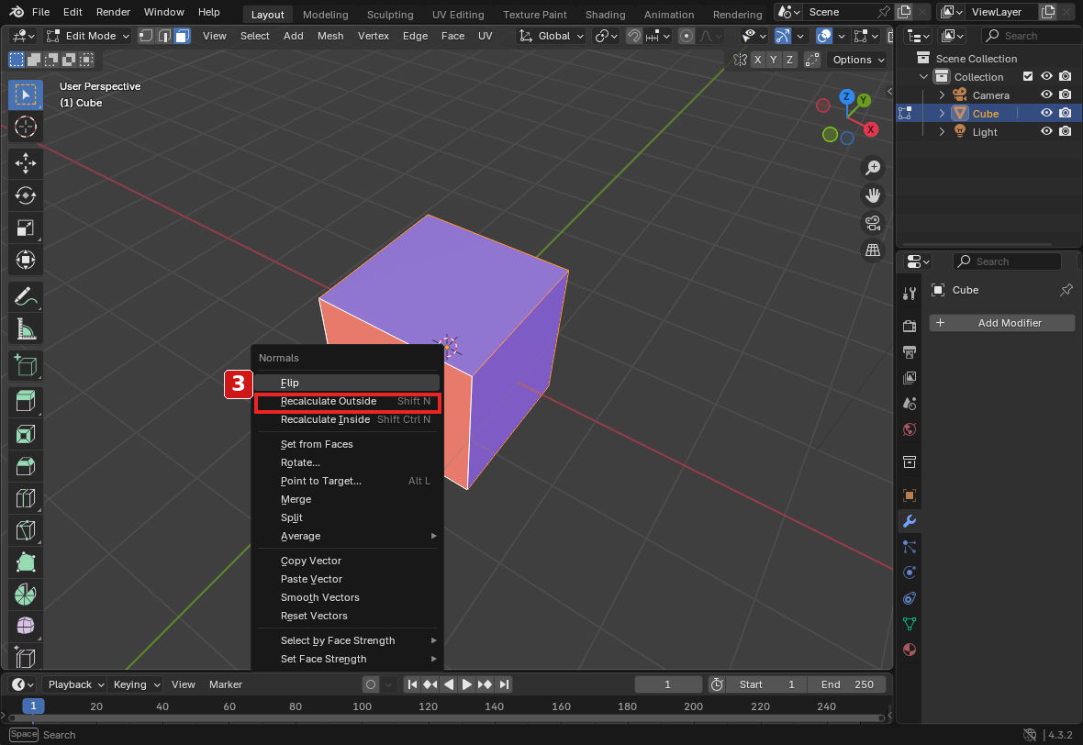The image size is (1083, 745).
Task: Play the animation in the timeline
Action: coord(467,684)
